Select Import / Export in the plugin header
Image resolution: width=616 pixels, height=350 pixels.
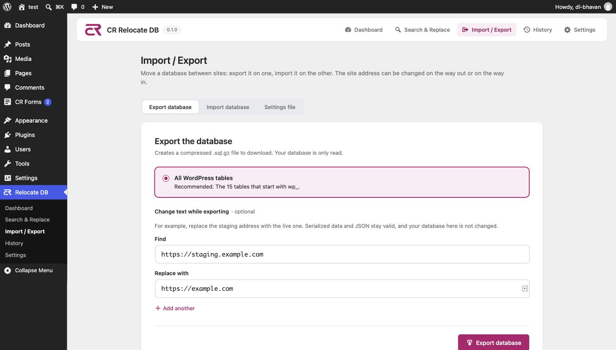coord(487,30)
